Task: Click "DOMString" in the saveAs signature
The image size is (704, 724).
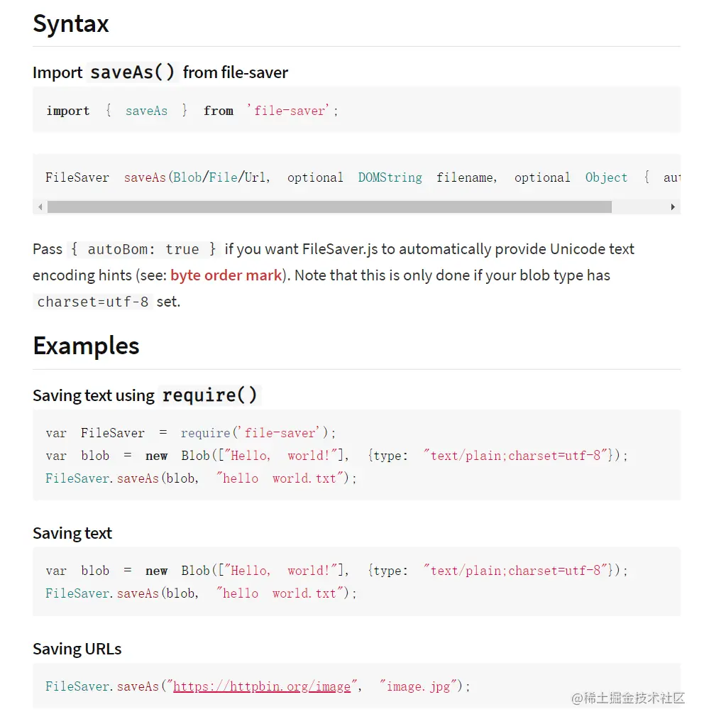Action: pyautogui.click(x=390, y=177)
